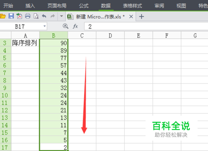The width and height of the screenshot is (208, 151).
Task: Click cell with value 13
Action: point(54,118)
